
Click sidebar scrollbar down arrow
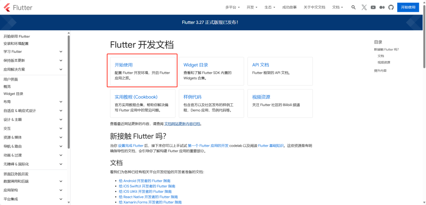point(69,203)
